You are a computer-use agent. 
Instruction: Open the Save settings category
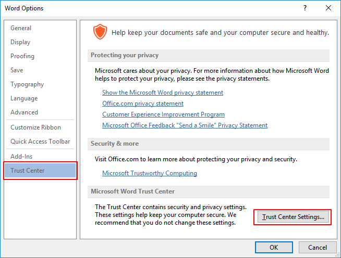coord(17,70)
